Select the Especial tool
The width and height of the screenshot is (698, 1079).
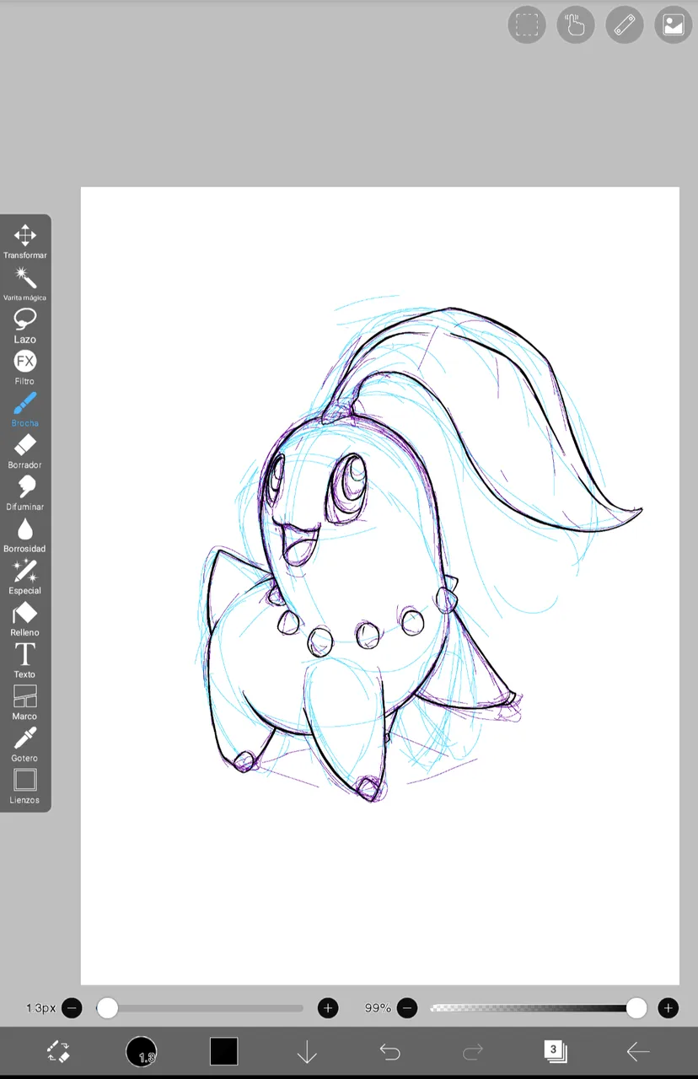coord(25,577)
